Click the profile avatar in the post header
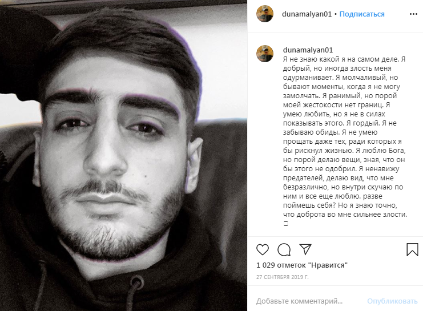Viewport: 423px width, 311px height. pos(265,14)
